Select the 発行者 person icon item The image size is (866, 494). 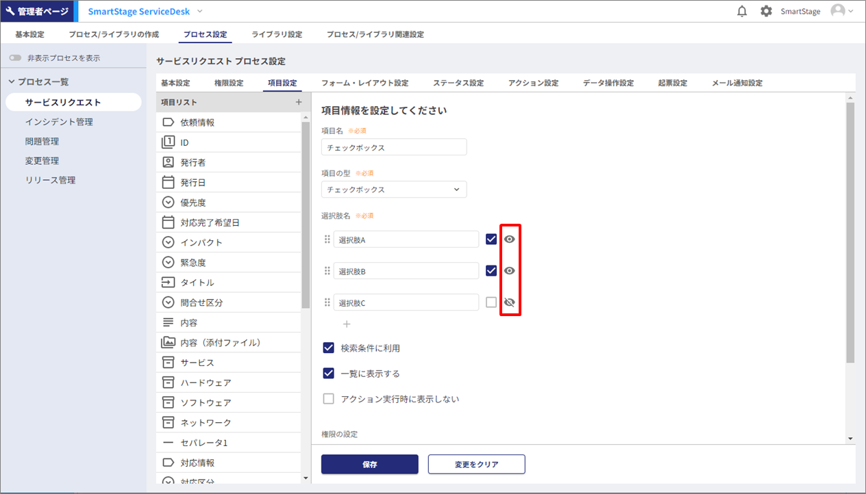click(168, 163)
